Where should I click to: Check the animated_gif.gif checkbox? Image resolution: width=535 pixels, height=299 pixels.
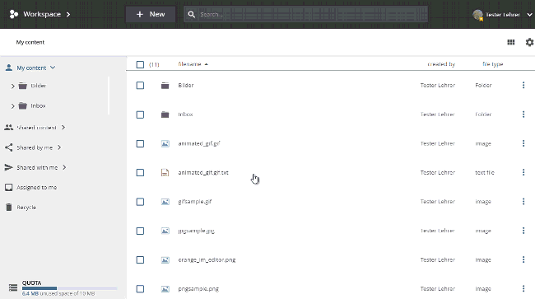(140, 143)
